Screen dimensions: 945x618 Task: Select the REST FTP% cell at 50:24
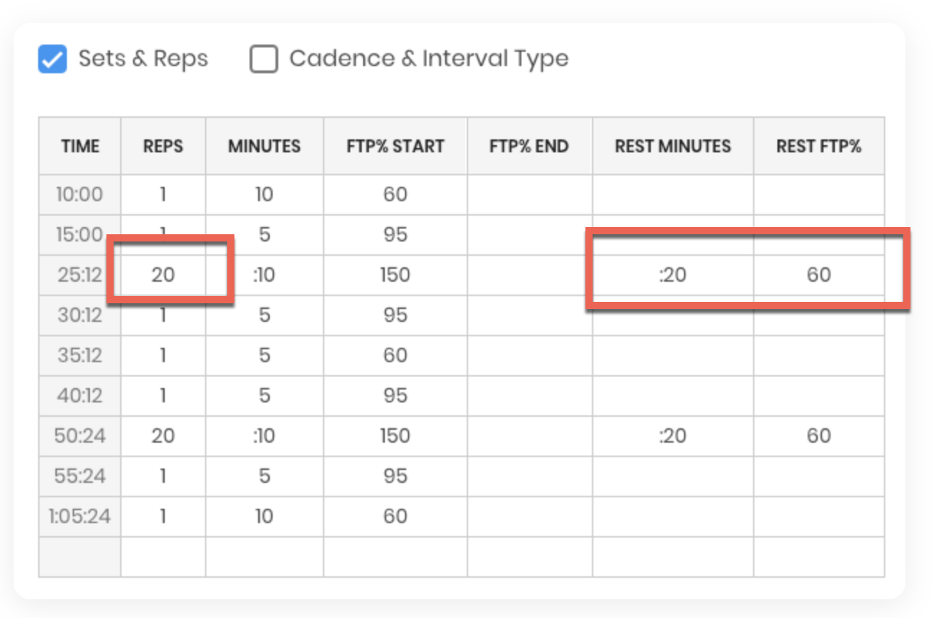819,436
